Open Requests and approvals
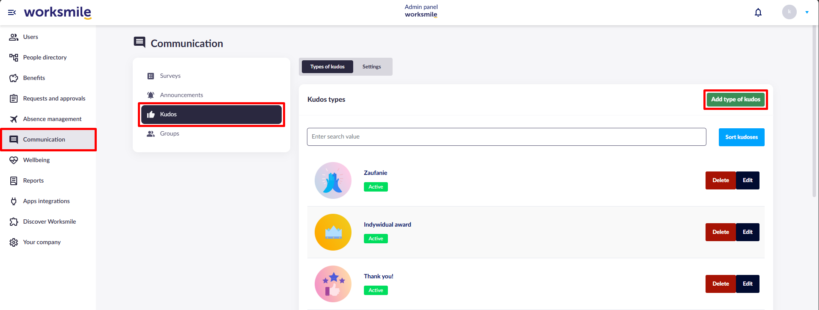 pos(54,98)
